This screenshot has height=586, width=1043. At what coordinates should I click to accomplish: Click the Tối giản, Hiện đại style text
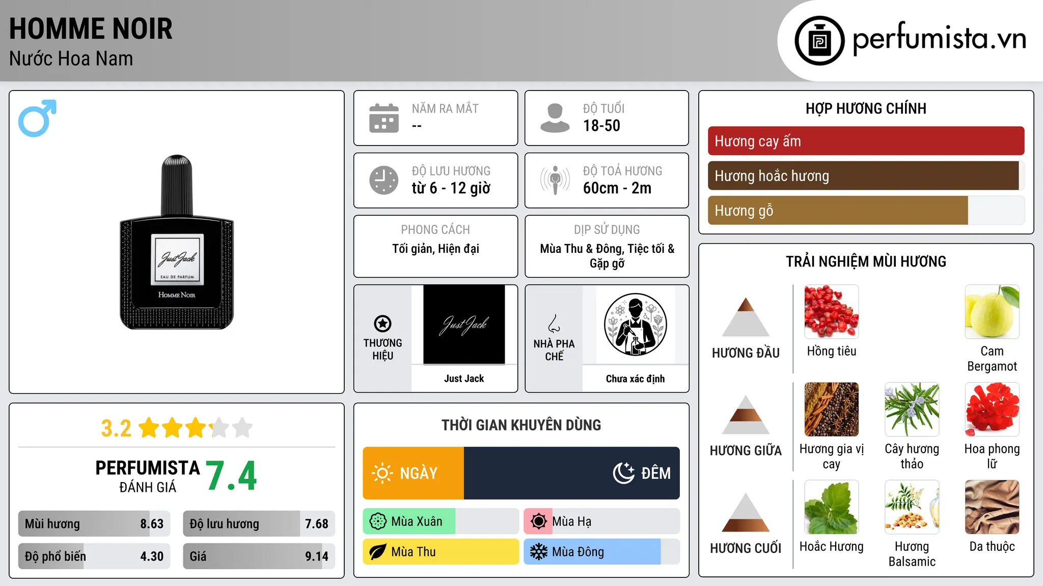[435, 249]
